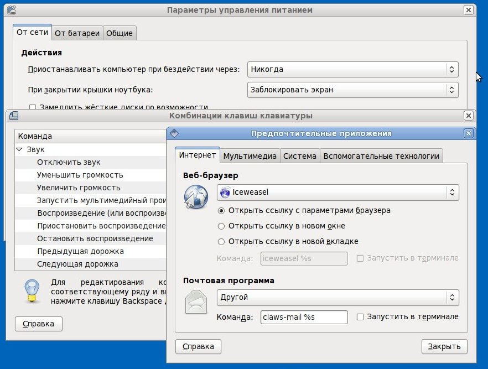Open the 'Заблокировать экран' lid action dropdown

353,90
